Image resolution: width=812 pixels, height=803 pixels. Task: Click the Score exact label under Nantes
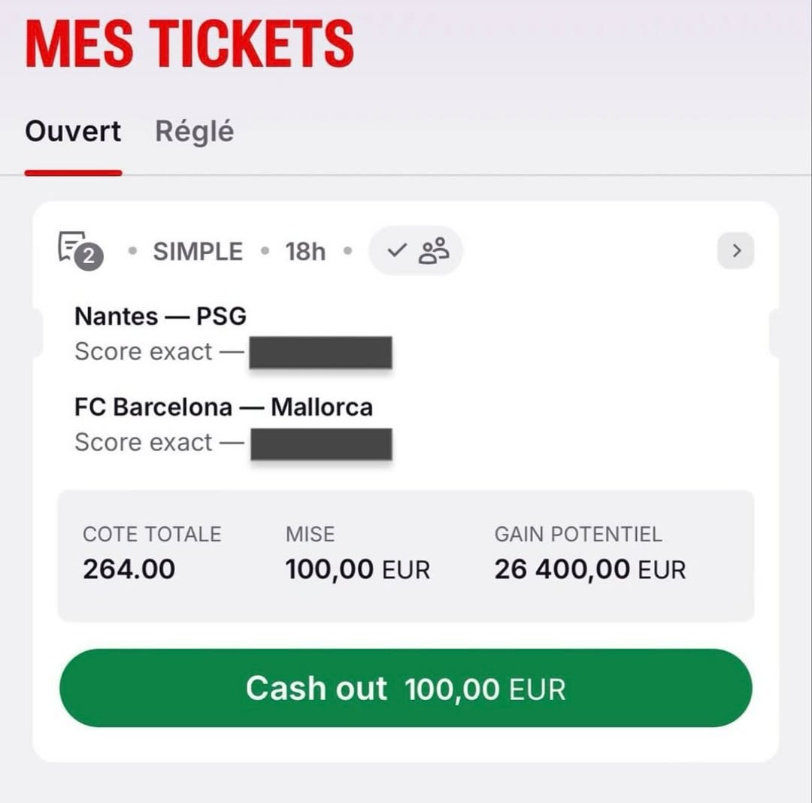(x=144, y=352)
